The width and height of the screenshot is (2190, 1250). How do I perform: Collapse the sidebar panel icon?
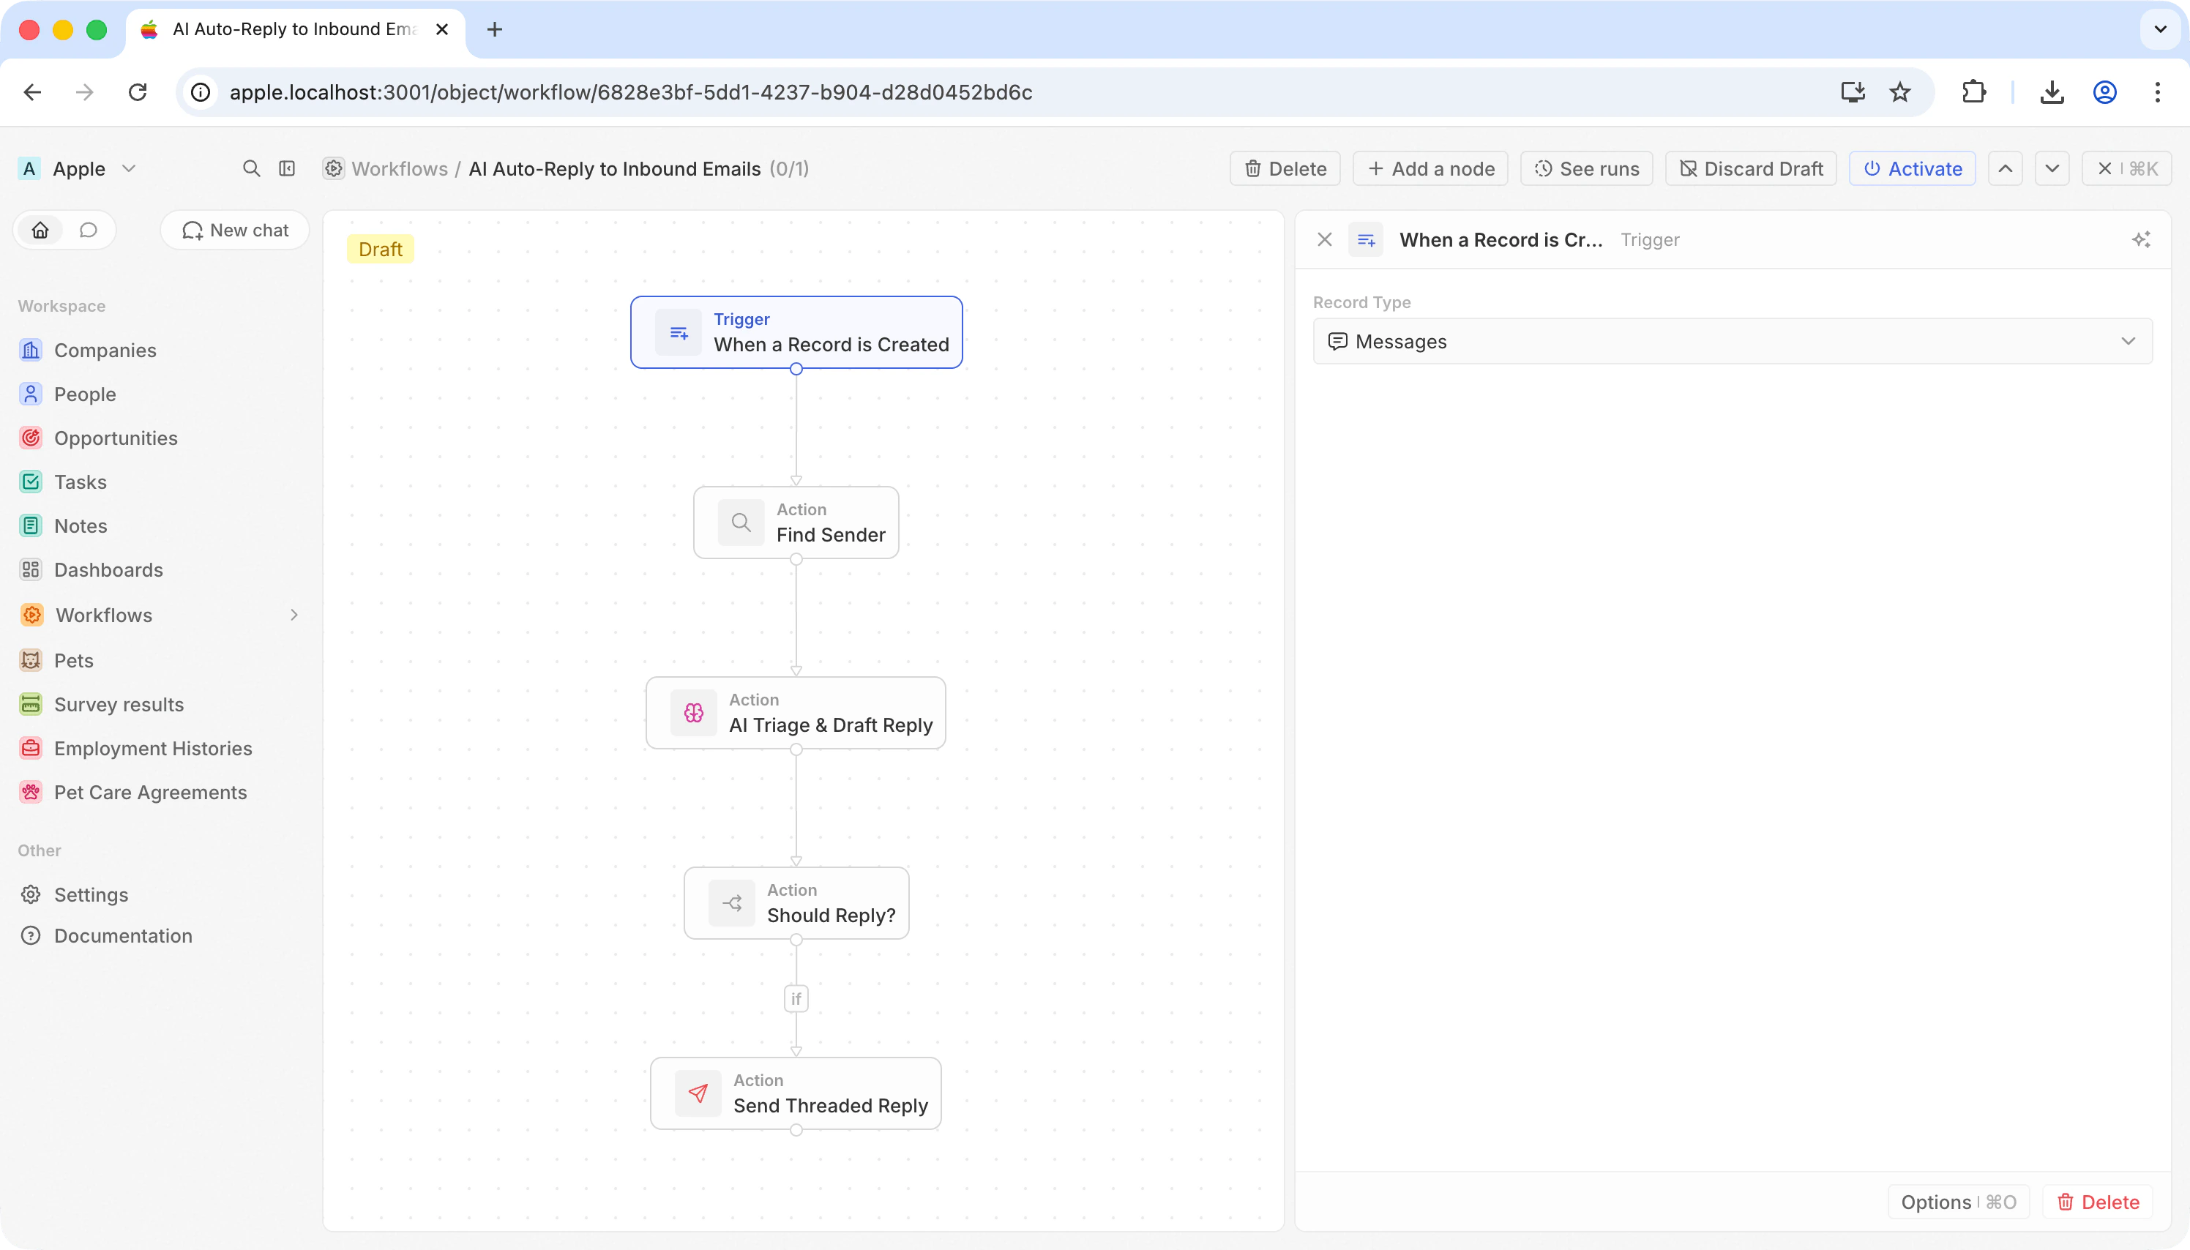click(x=287, y=168)
